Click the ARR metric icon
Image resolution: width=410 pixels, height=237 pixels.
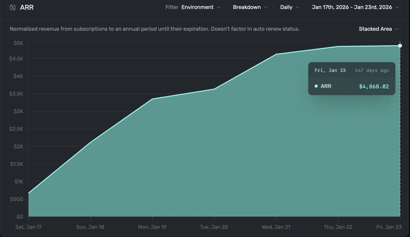coord(13,7)
